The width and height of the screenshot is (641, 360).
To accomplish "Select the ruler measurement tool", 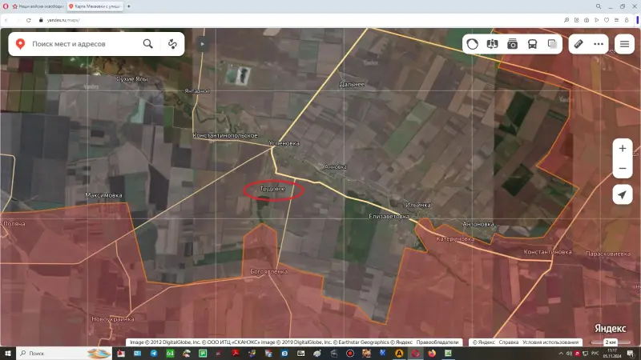I will [x=579, y=44].
